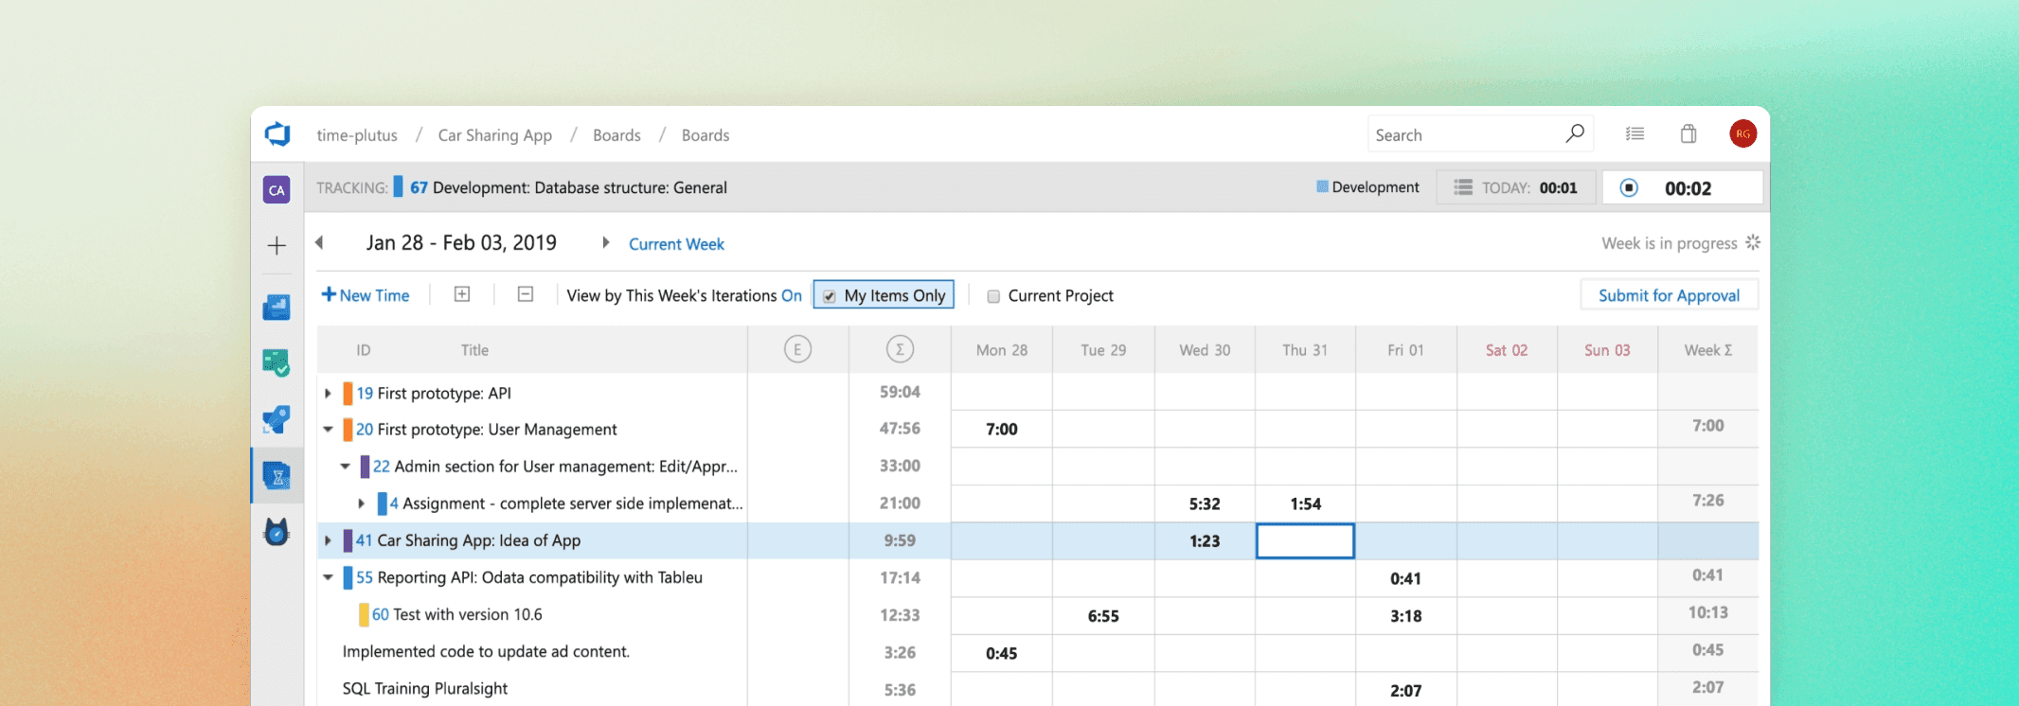Click Submit for Approval button
The width and height of the screenshot is (2019, 706).
coord(1669,295)
